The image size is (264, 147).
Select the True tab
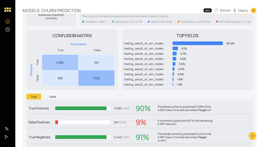pyautogui.click(x=34, y=97)
